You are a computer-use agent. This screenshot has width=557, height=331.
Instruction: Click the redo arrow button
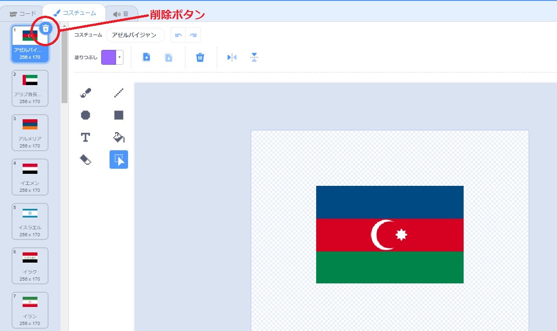click(x=193, y=35)
